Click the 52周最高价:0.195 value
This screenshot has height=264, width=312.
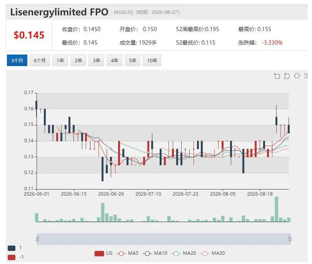tap(197, 29)
